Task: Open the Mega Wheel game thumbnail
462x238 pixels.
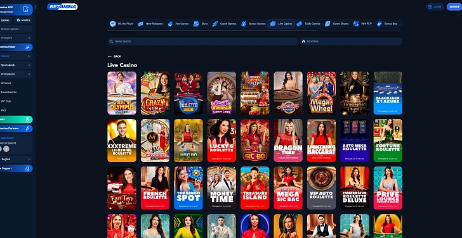Action: pos(321,93)
